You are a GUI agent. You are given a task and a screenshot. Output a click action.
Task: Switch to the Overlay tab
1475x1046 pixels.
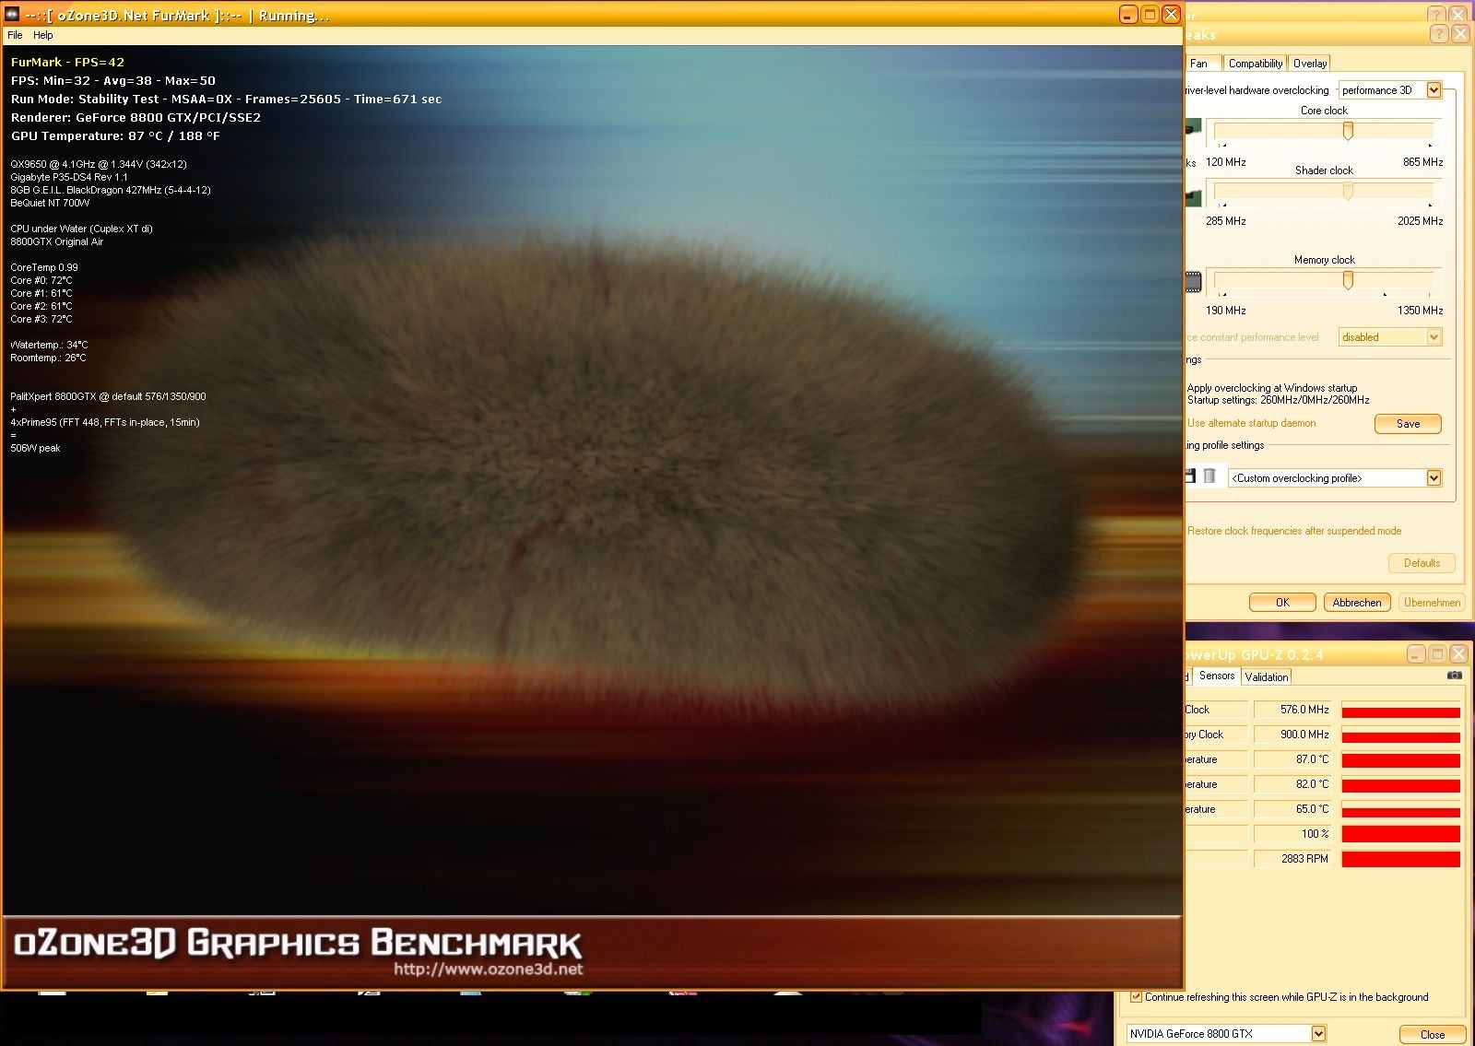pos(1310,64)
